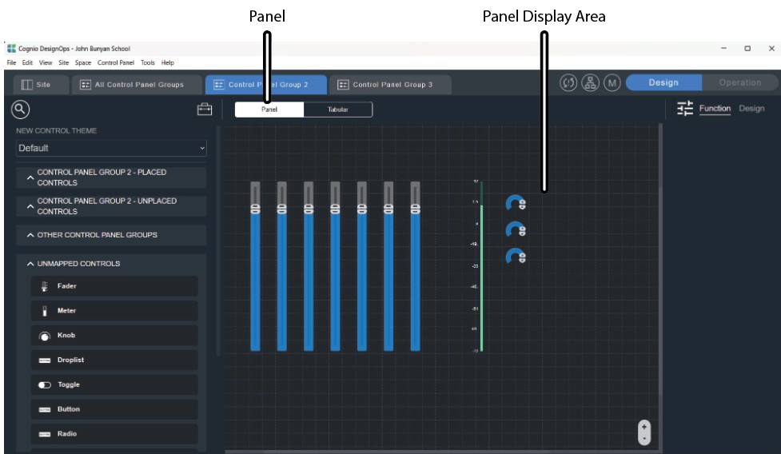
Task: Open the View menu
Action: (46, 62)
